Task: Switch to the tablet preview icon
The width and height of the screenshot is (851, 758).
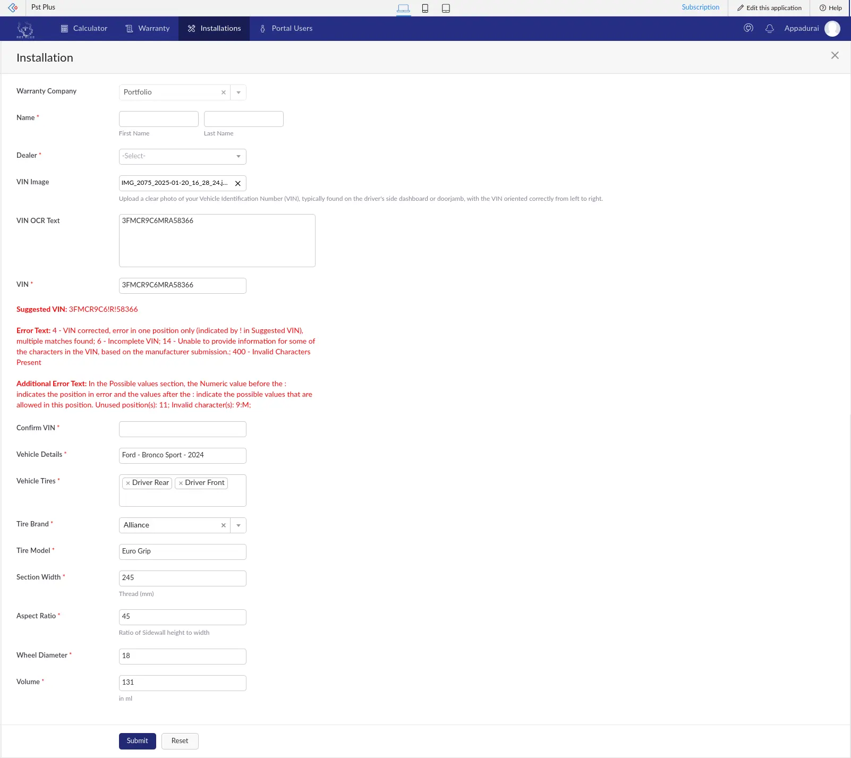Action: (446, 8)
